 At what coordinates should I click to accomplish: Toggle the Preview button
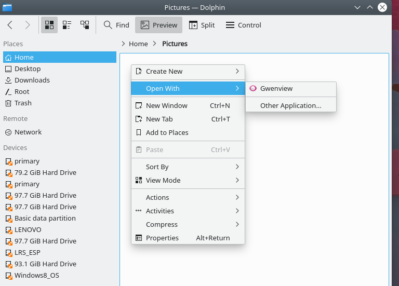(x=159, y=25)
